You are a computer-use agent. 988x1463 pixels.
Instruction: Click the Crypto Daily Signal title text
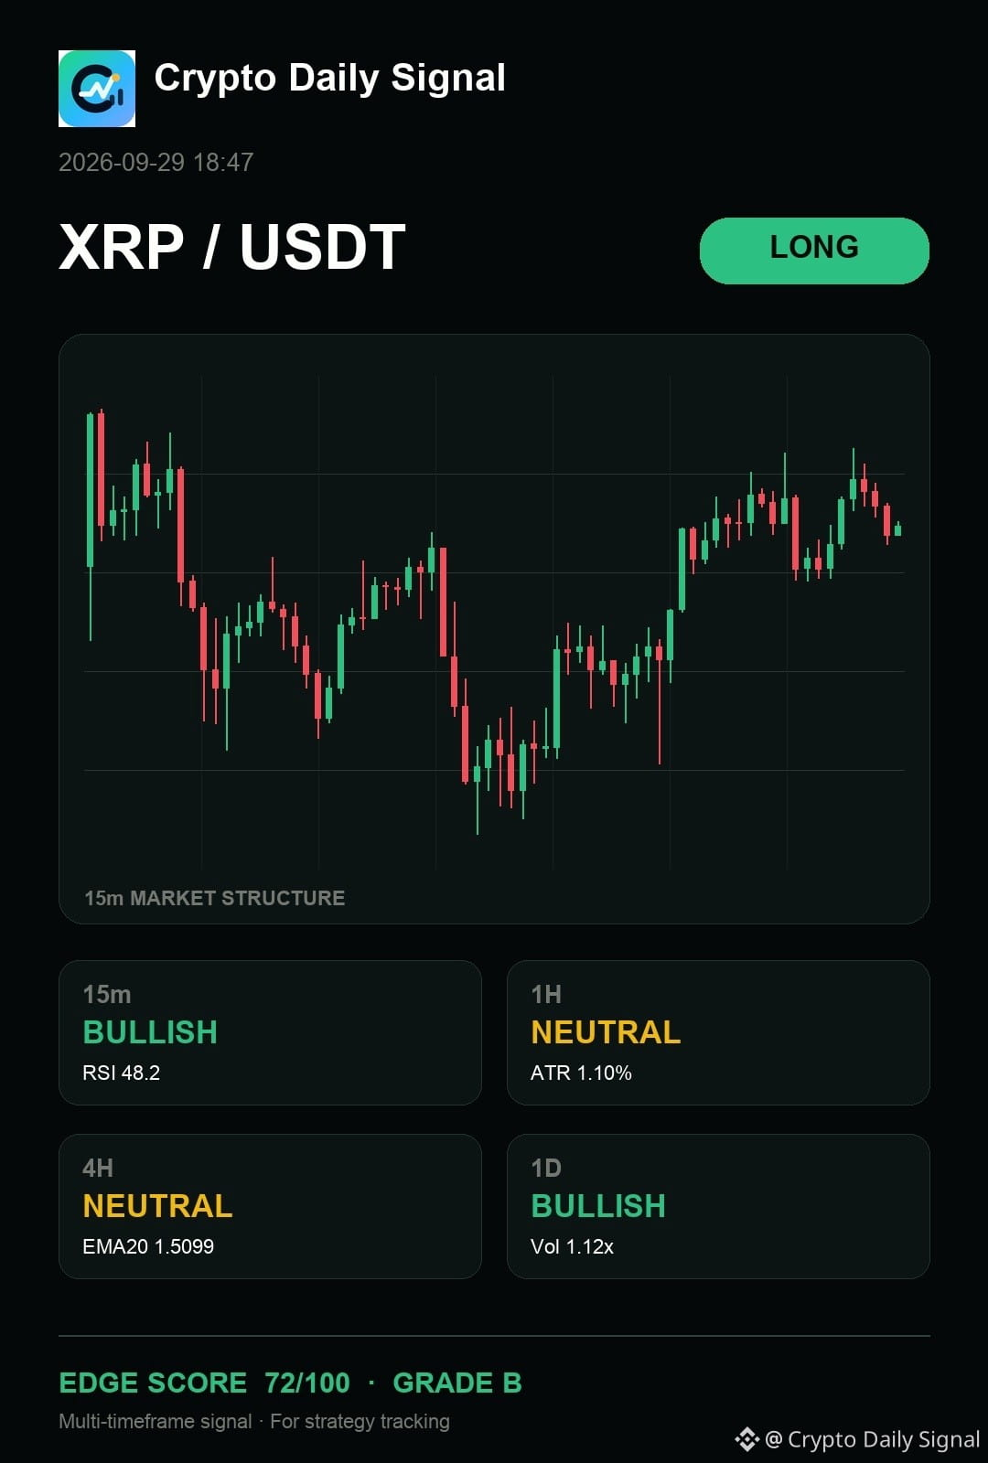[330, 79]
